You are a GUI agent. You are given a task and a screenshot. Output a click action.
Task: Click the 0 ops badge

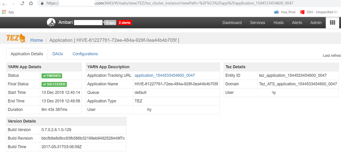[110, 23]
